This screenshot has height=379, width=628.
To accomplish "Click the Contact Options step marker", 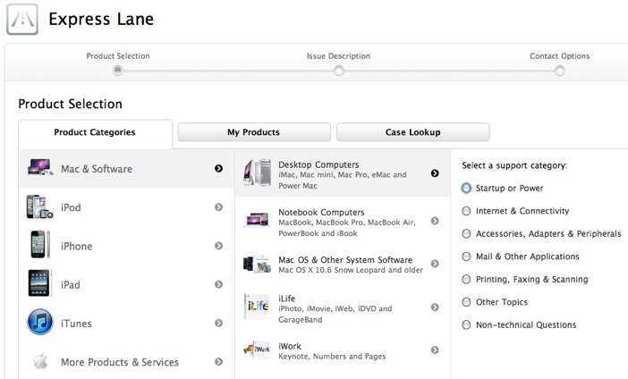I will pos(559,71).
